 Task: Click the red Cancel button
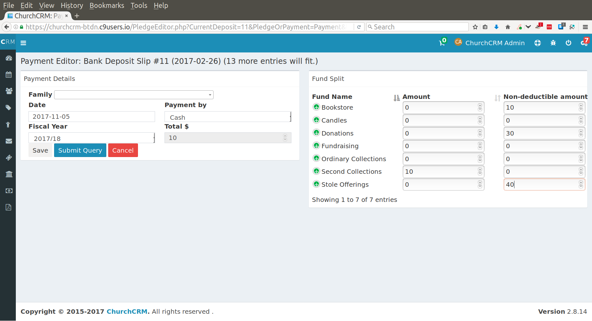coord(123,150)
